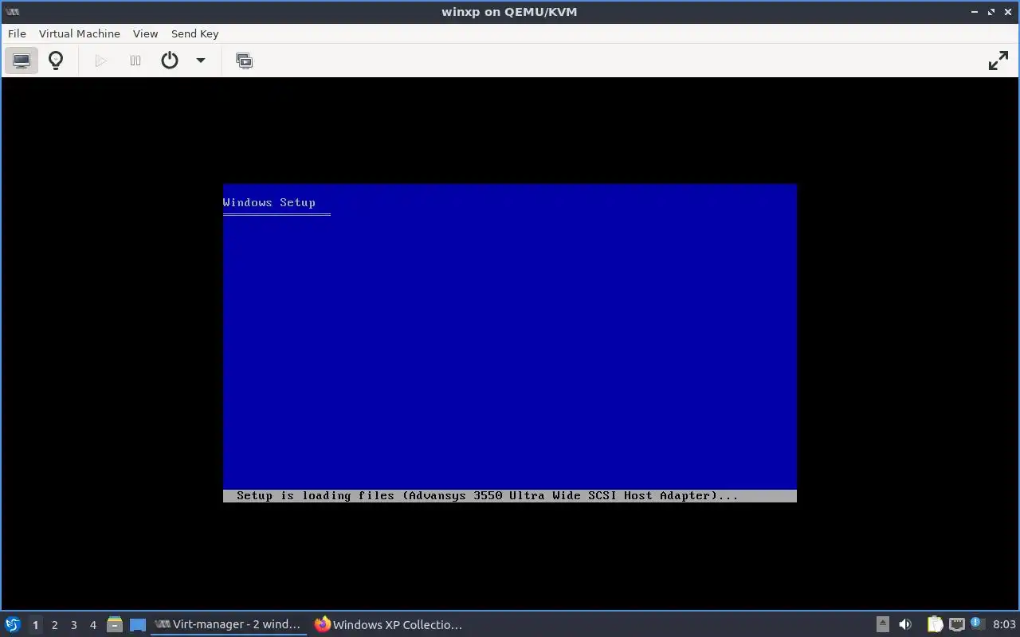Image resolution: width=1020 pixels, height=637 pixels.
Task: Select the Virt-manager taskbar entry
Action: click(229, 624)
